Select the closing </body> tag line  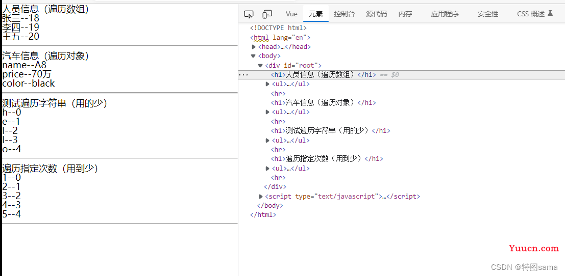coord(270,206)
